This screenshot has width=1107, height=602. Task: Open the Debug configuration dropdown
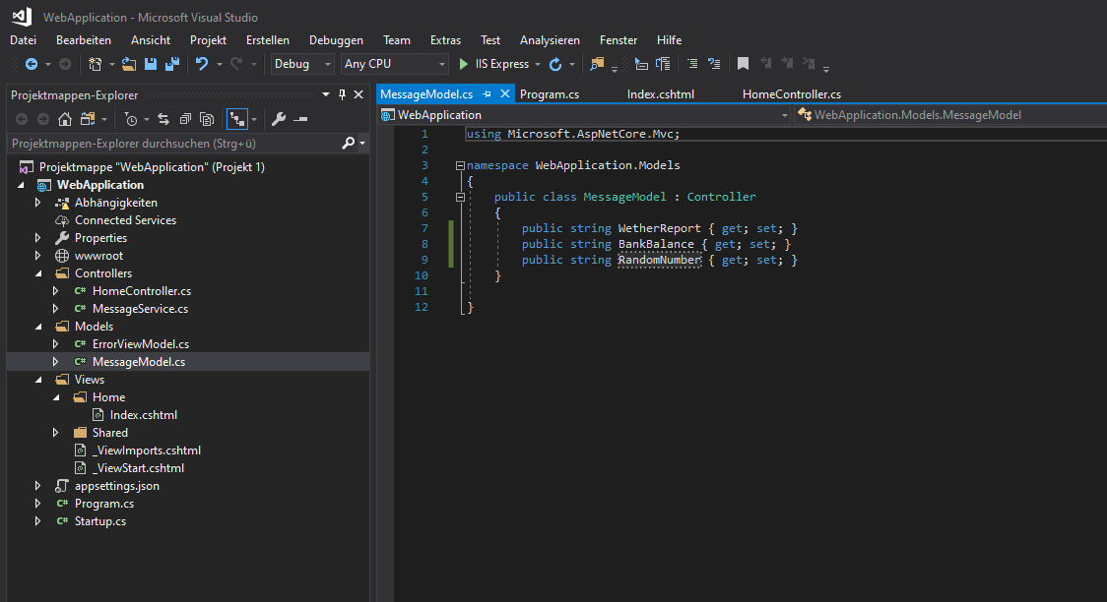pos(302,64)
